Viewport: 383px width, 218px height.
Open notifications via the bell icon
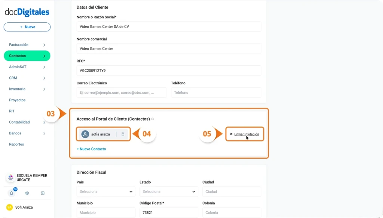coord(12,193)
